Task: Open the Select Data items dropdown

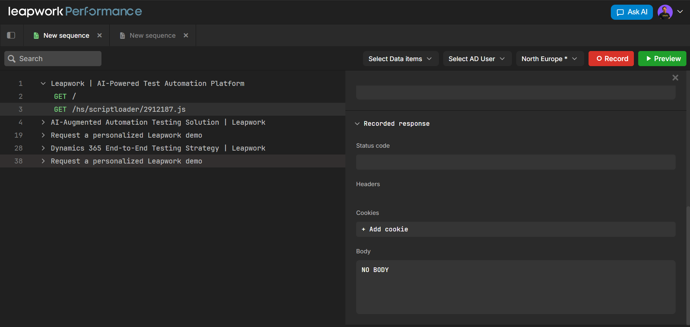Action: click(x=400, y=59)
